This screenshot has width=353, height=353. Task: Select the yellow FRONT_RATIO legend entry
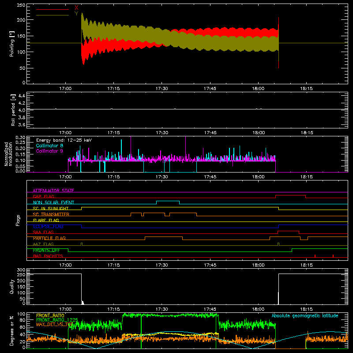(50, 315)
